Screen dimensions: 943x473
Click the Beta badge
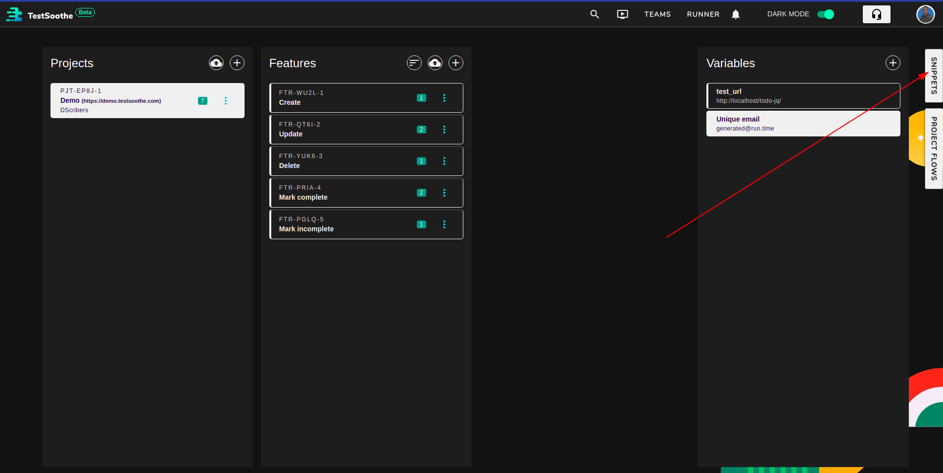click(85, 12)
